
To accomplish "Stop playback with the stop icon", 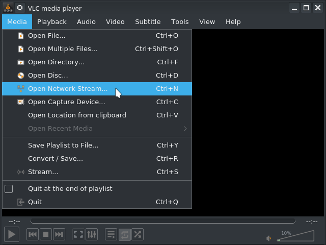I will [46, 234].
